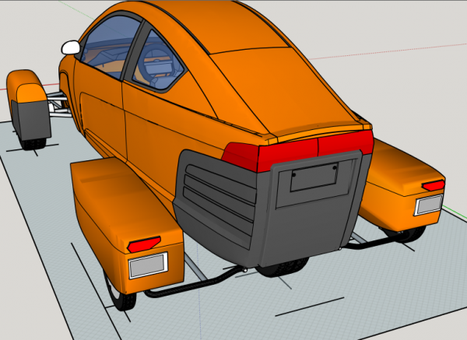Select the white plate on the near-left wheel pod
467x340 pixels.
[148, 265]
